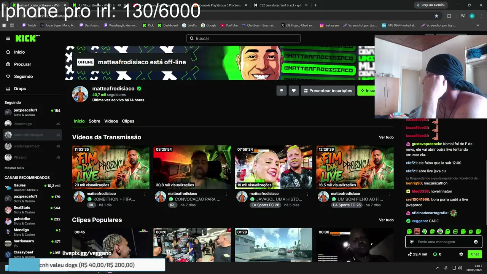This screenshot has height=274, width=487.
Task: Show hidden system tray icons
Action: 438,268
